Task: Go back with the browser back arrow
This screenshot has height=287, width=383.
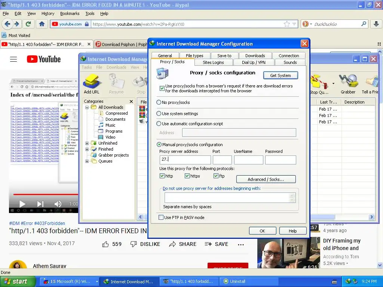Action: (x=7, y=24)
